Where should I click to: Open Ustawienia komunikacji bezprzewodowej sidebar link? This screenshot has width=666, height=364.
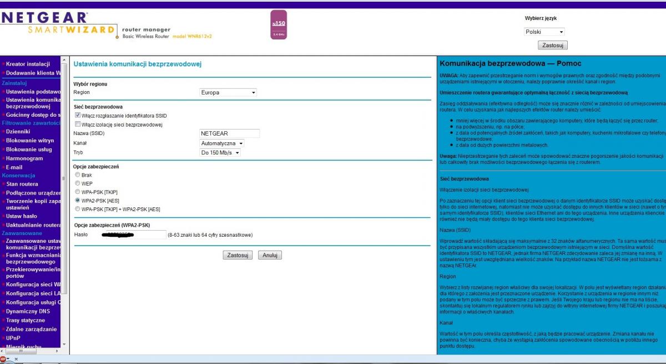pyautogui.click(x=33, y=103)
